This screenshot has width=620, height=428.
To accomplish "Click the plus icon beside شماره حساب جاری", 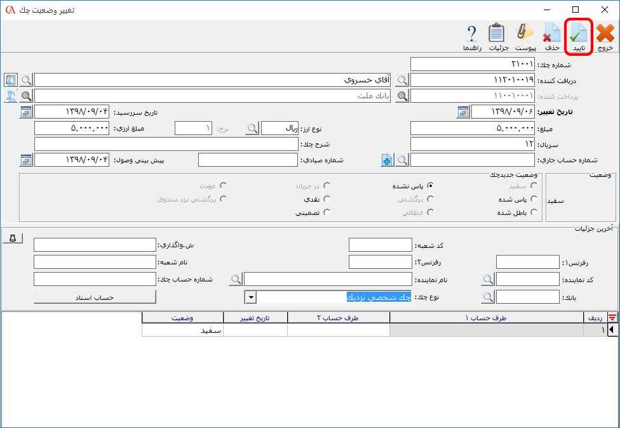I will point(386,160).
